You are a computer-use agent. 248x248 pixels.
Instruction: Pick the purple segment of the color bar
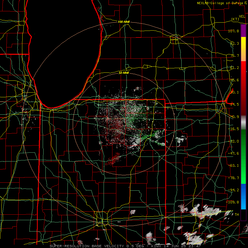243,31
